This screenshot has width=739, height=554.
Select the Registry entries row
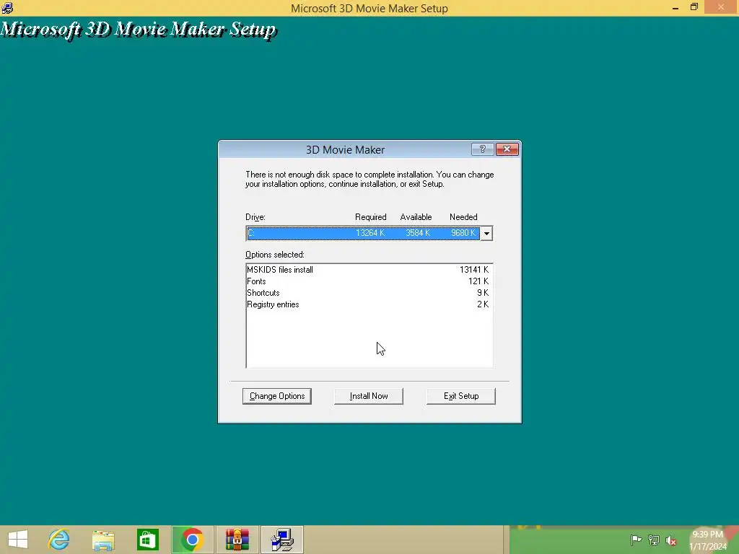(368, 304)
